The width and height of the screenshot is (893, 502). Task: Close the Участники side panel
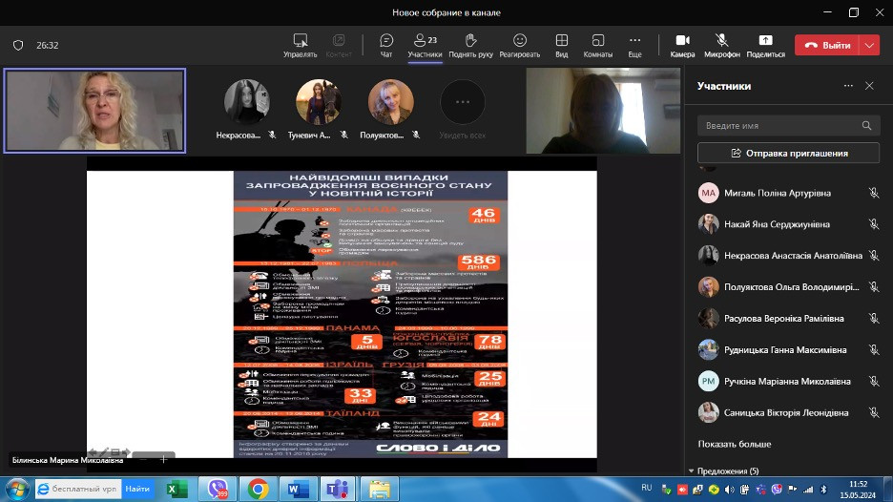click(869, 86)
